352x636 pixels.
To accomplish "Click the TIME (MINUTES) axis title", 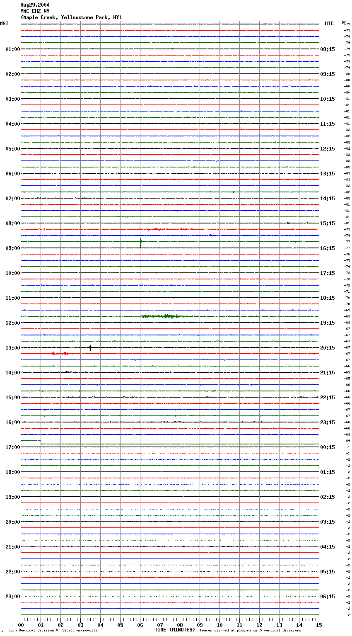I will (175, 630).
